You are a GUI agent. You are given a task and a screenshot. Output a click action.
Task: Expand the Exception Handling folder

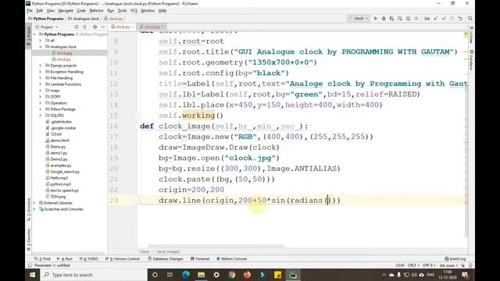(x=41, y=72)
